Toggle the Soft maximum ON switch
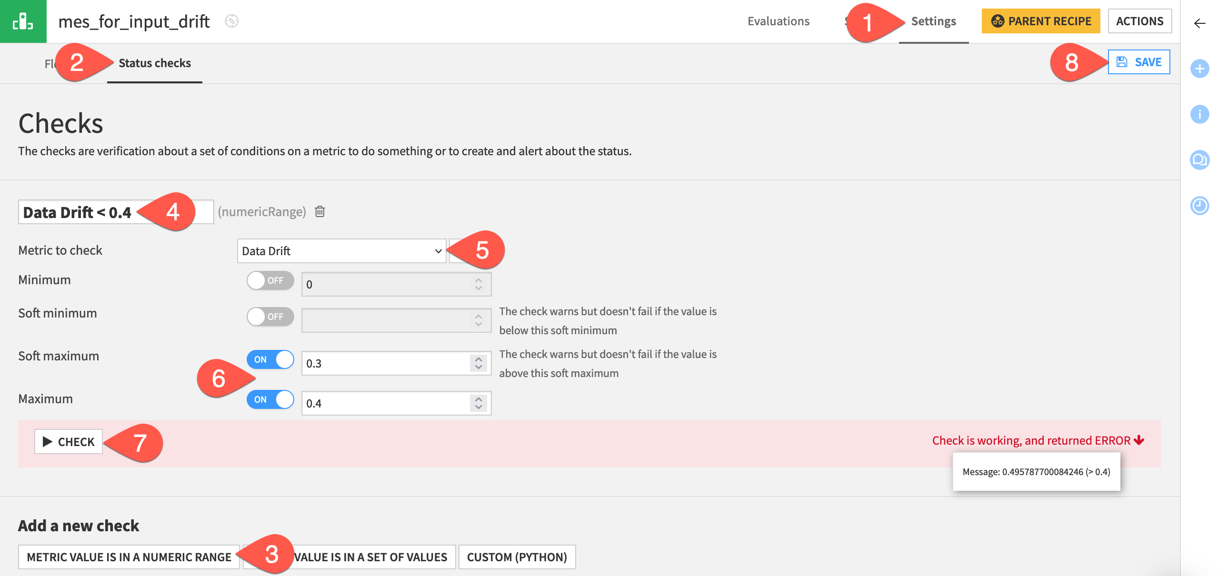The height and width of the screenshot is (576, 1218). click(270, 358)
